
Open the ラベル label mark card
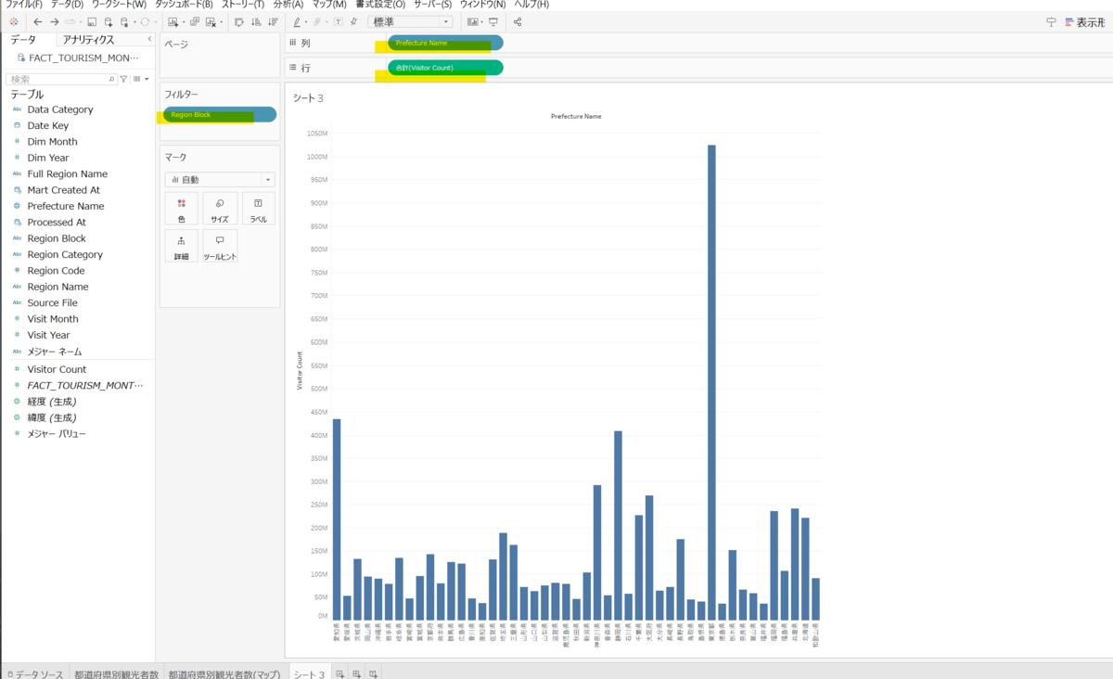259,210
